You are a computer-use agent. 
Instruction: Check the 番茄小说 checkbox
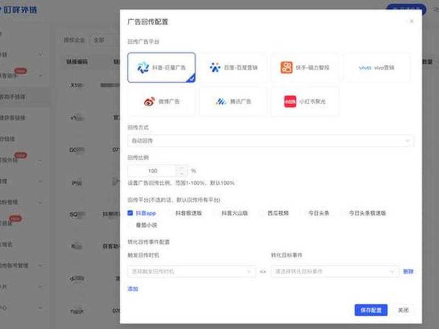tap(130, 225)
